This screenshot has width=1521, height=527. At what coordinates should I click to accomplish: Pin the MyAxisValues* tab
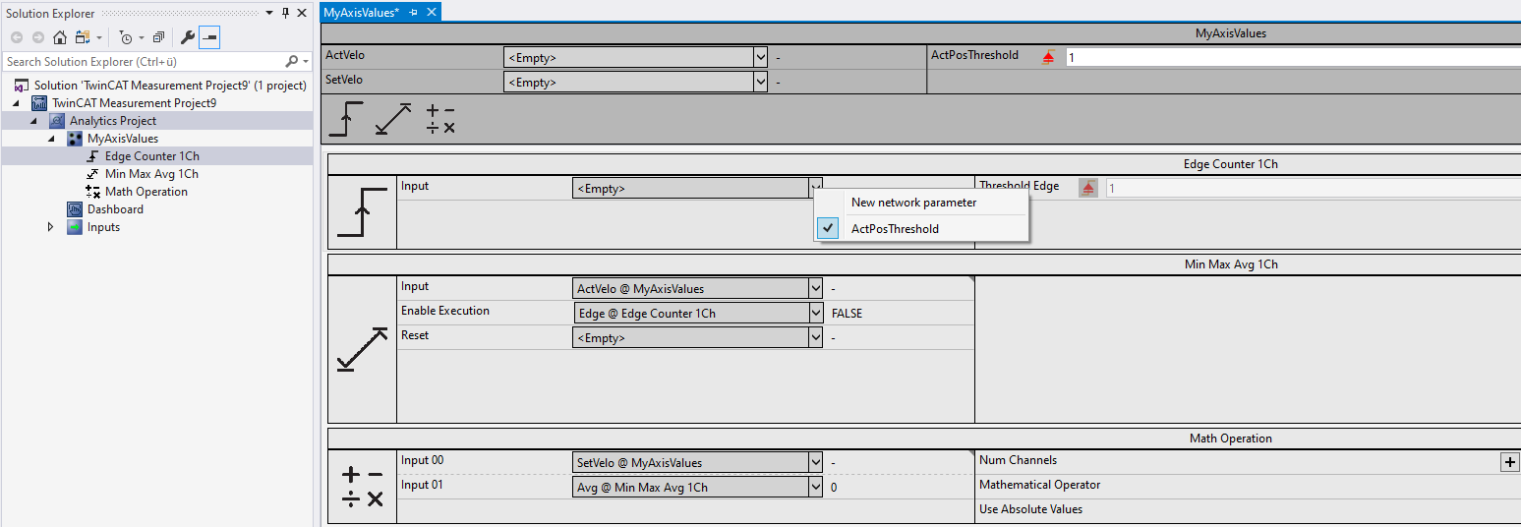413,12
